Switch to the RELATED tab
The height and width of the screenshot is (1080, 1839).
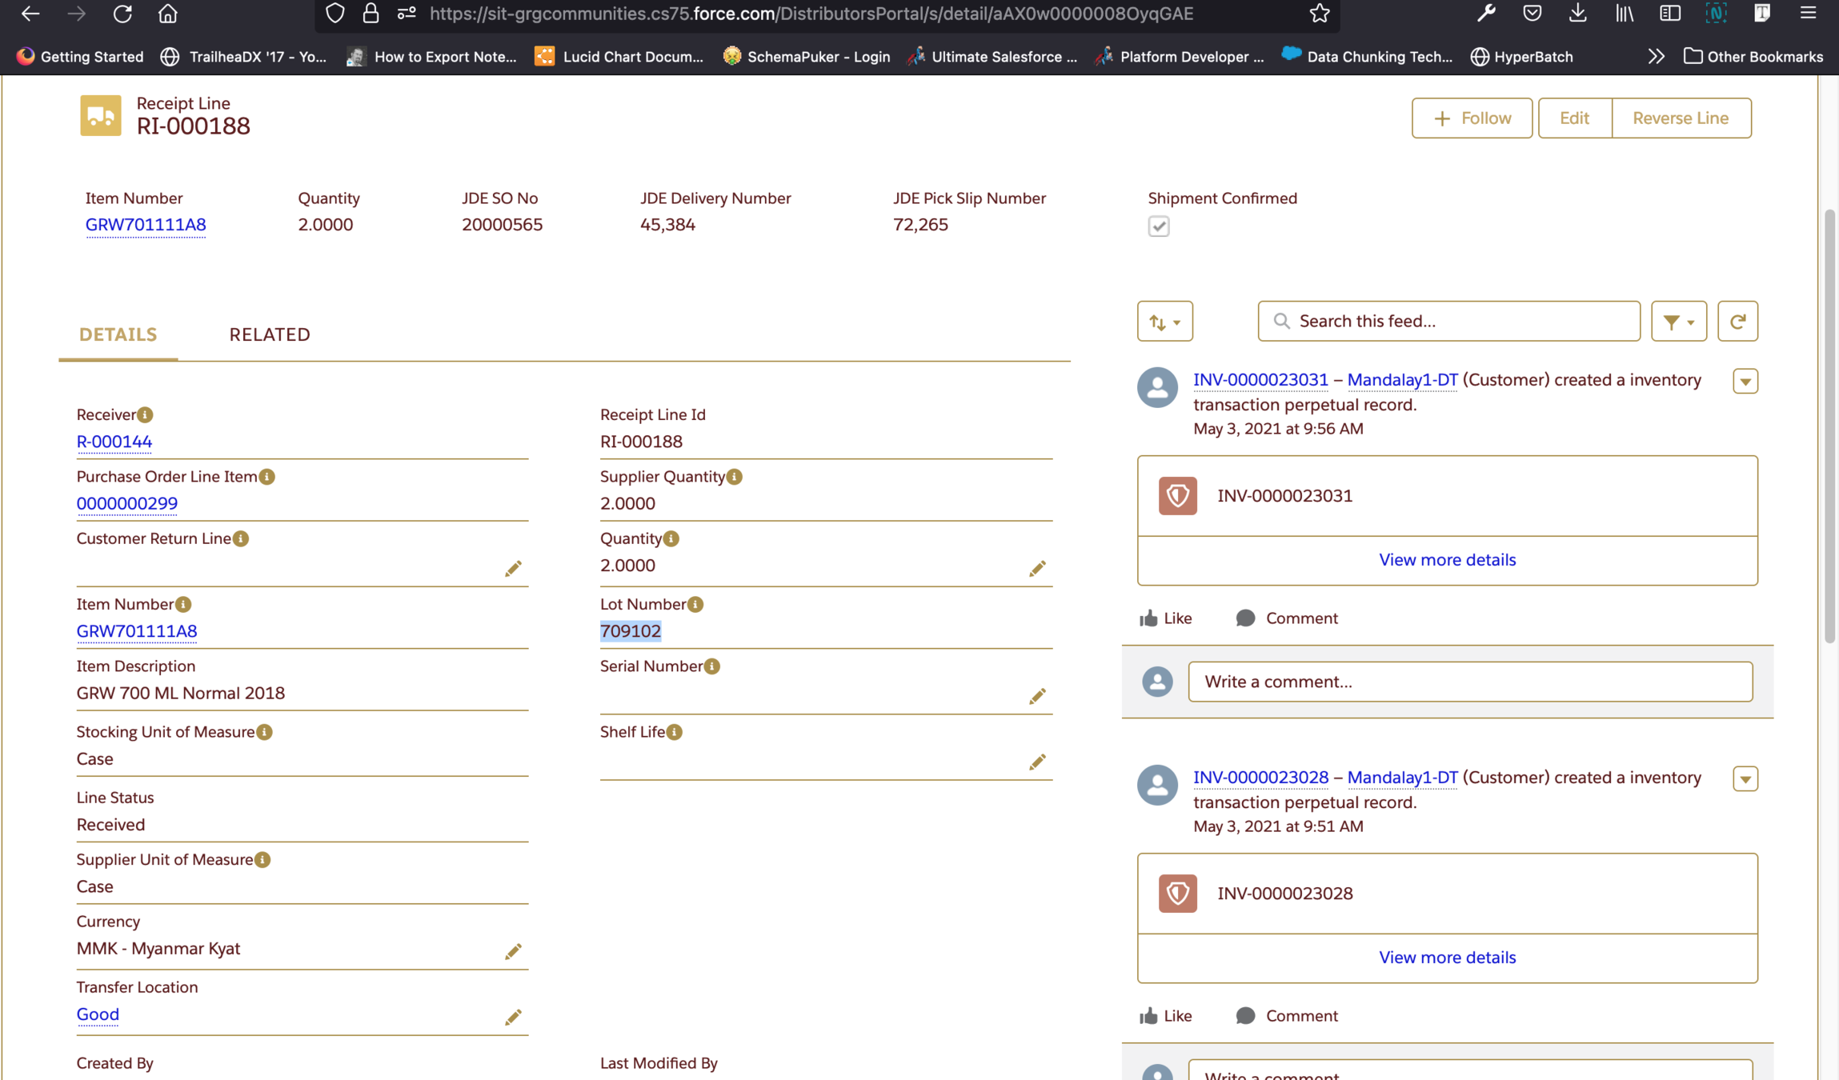270,334
